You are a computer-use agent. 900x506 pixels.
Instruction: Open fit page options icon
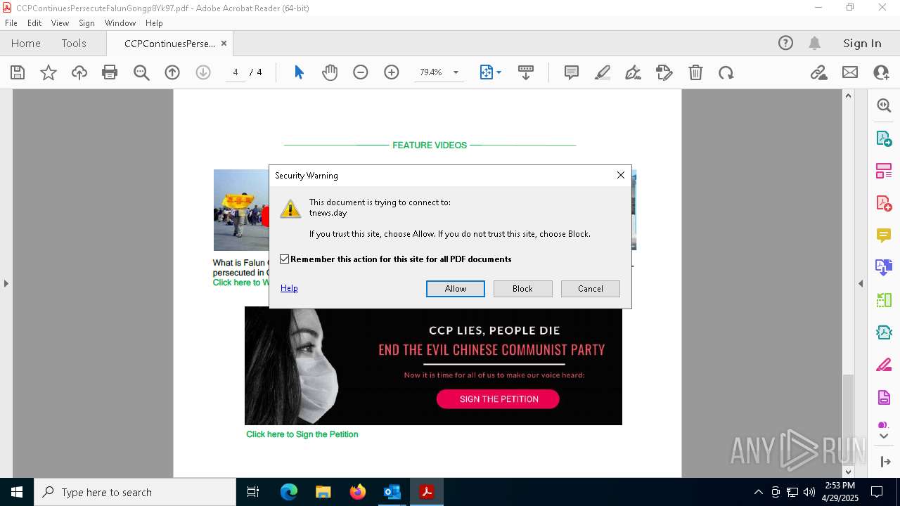(x=490, y=72)
